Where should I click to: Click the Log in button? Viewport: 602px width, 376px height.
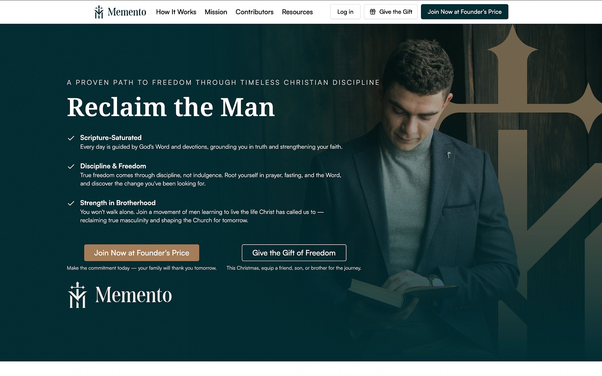coord(345,12)
